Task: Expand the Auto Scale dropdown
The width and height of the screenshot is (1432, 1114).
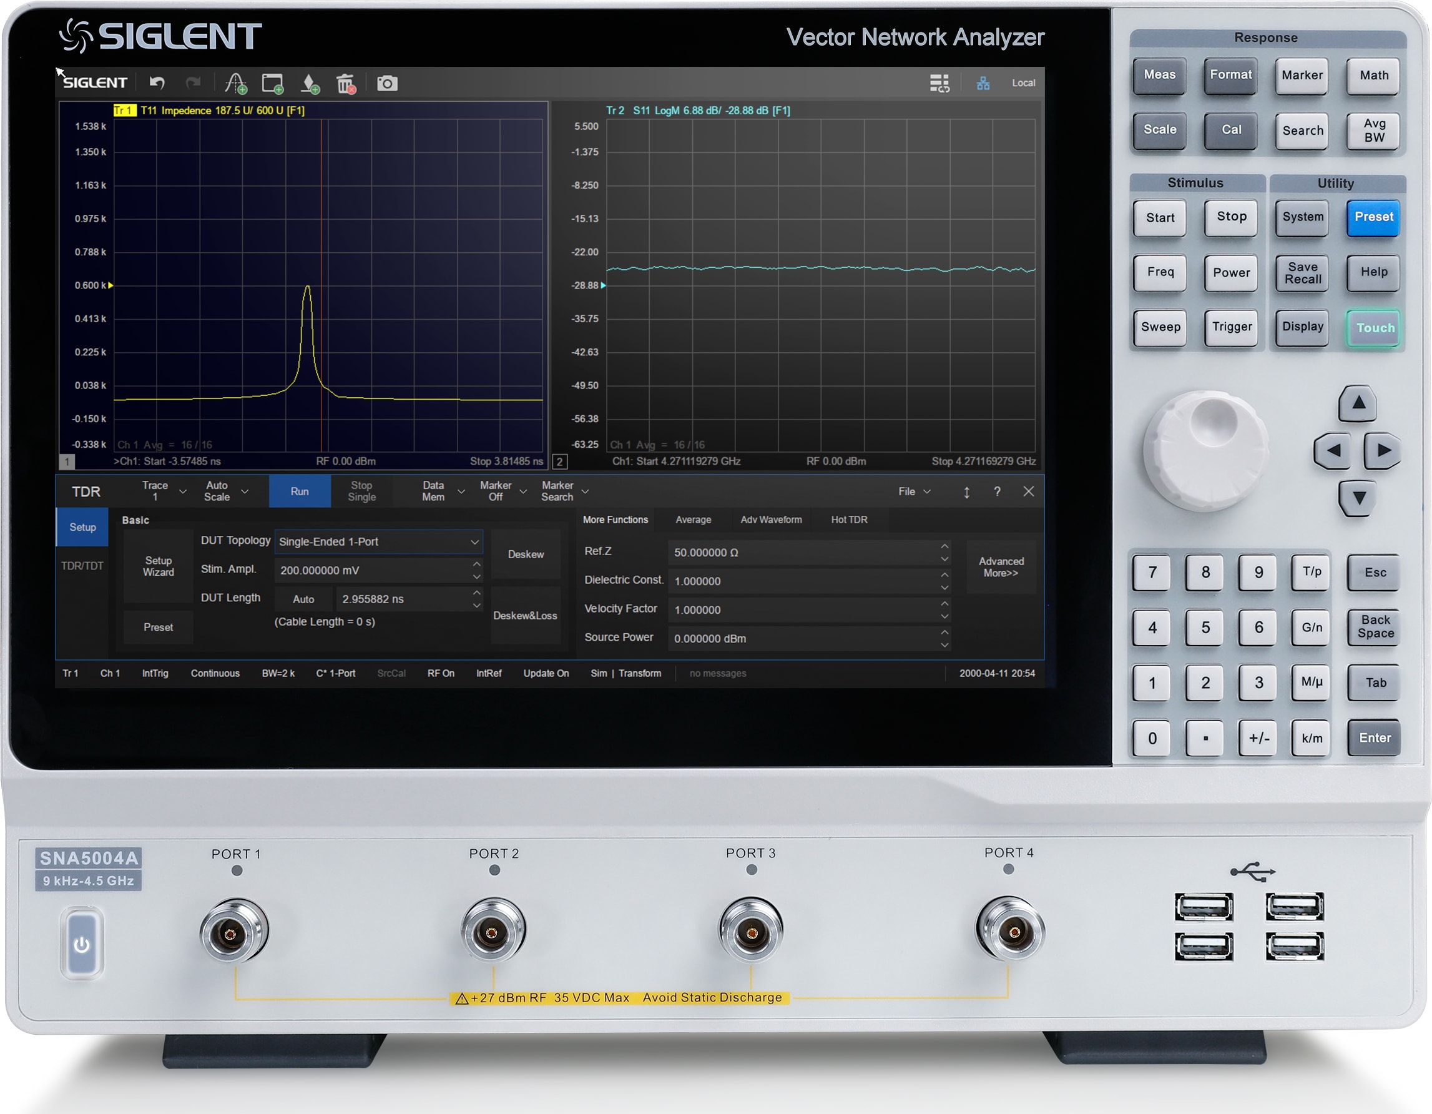Action: pyautogui.click(x=245, y=491)
